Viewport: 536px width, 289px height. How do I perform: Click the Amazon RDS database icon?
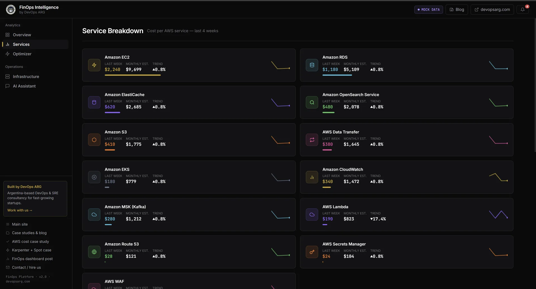pos(312,65)
